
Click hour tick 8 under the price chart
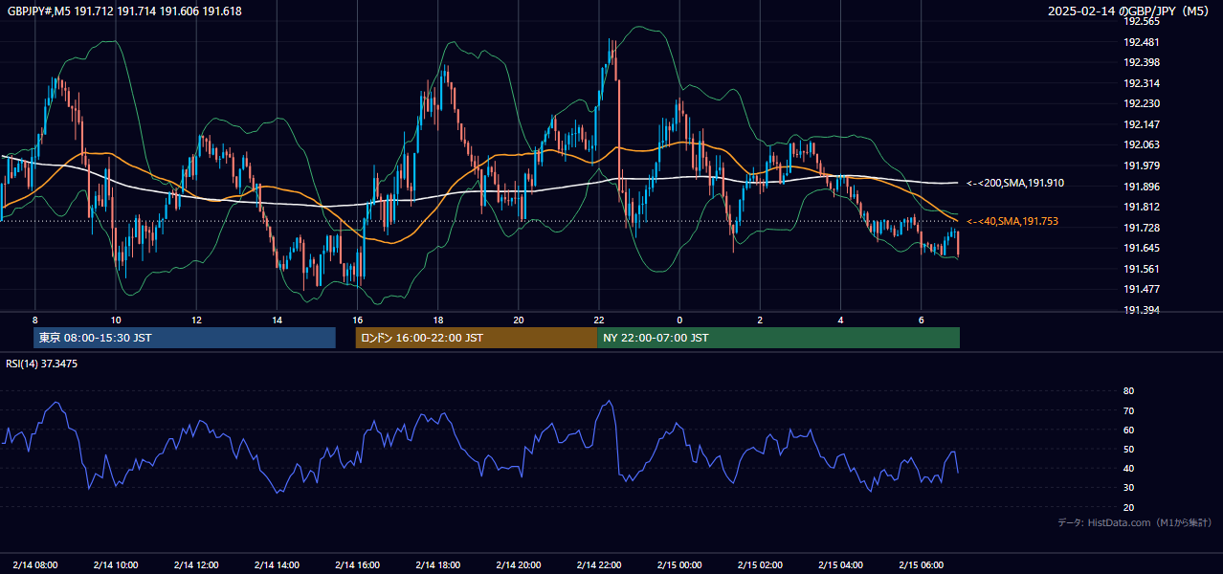(35, 320)
